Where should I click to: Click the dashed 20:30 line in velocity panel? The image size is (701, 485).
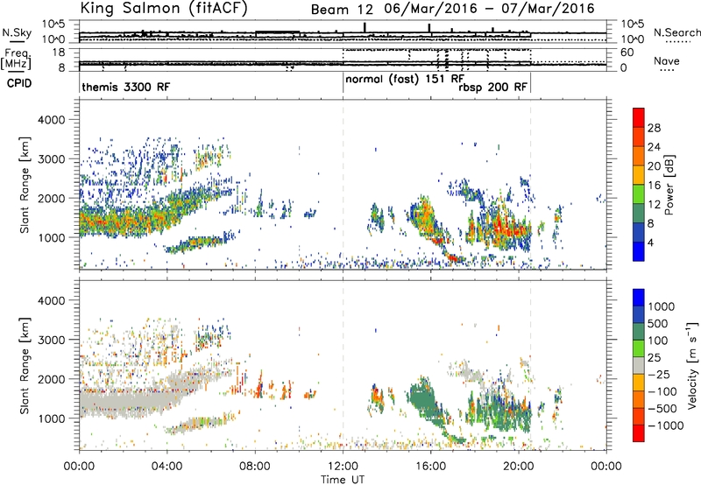coord(531,365)
